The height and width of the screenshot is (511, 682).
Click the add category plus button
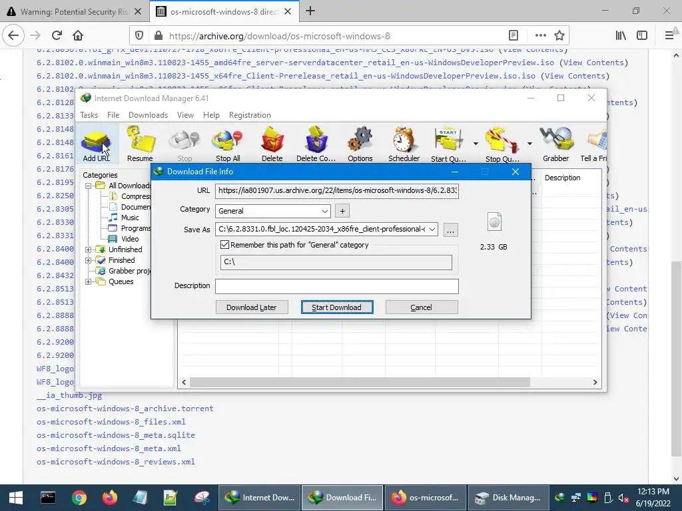(x=342, y=211)
